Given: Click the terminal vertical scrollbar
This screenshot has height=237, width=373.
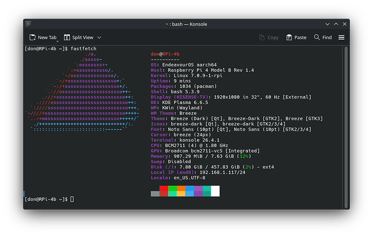Looking at the screenshot, I should click(346, 127).
